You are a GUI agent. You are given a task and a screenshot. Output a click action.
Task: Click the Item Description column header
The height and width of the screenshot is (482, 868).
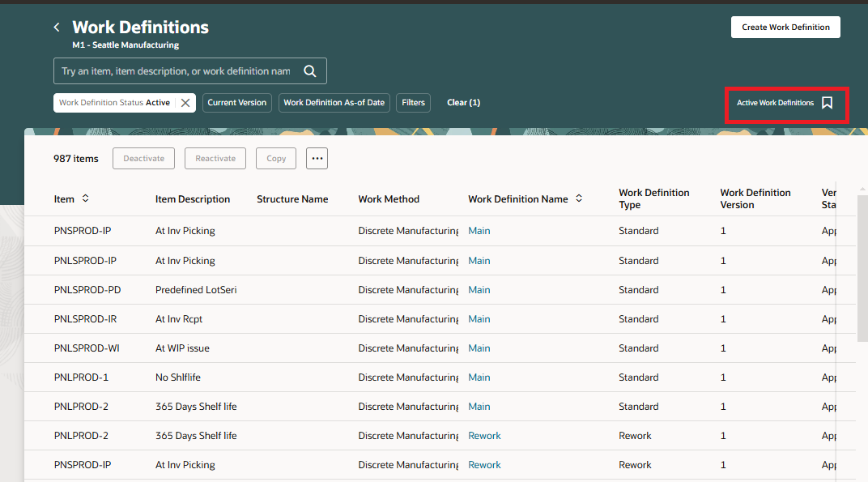click(193, 199)
